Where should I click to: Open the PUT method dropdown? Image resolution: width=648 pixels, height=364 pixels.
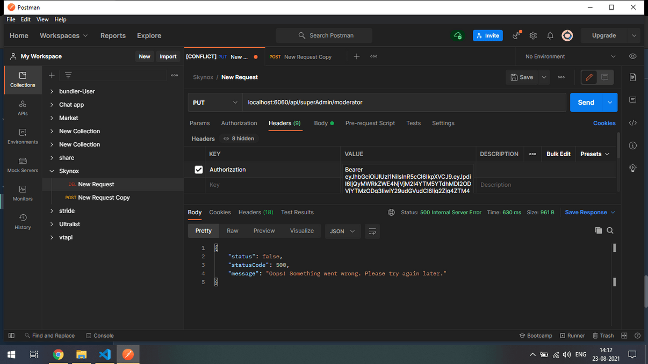pyautogui.click(x=215, y=103)
